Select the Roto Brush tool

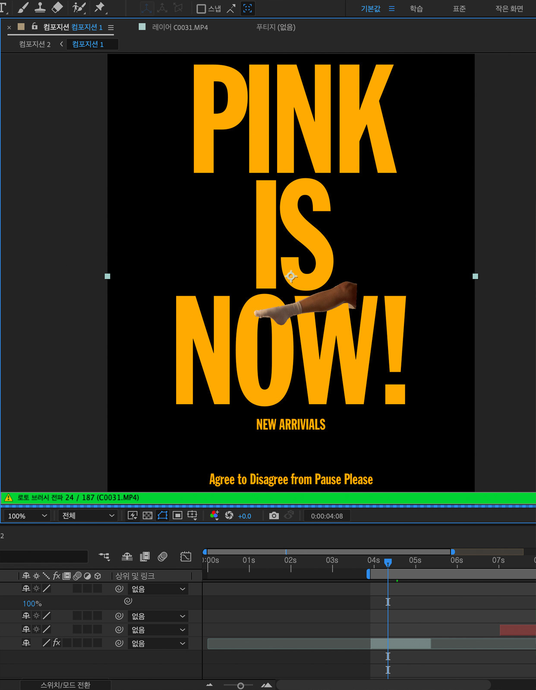pos(79,7)
